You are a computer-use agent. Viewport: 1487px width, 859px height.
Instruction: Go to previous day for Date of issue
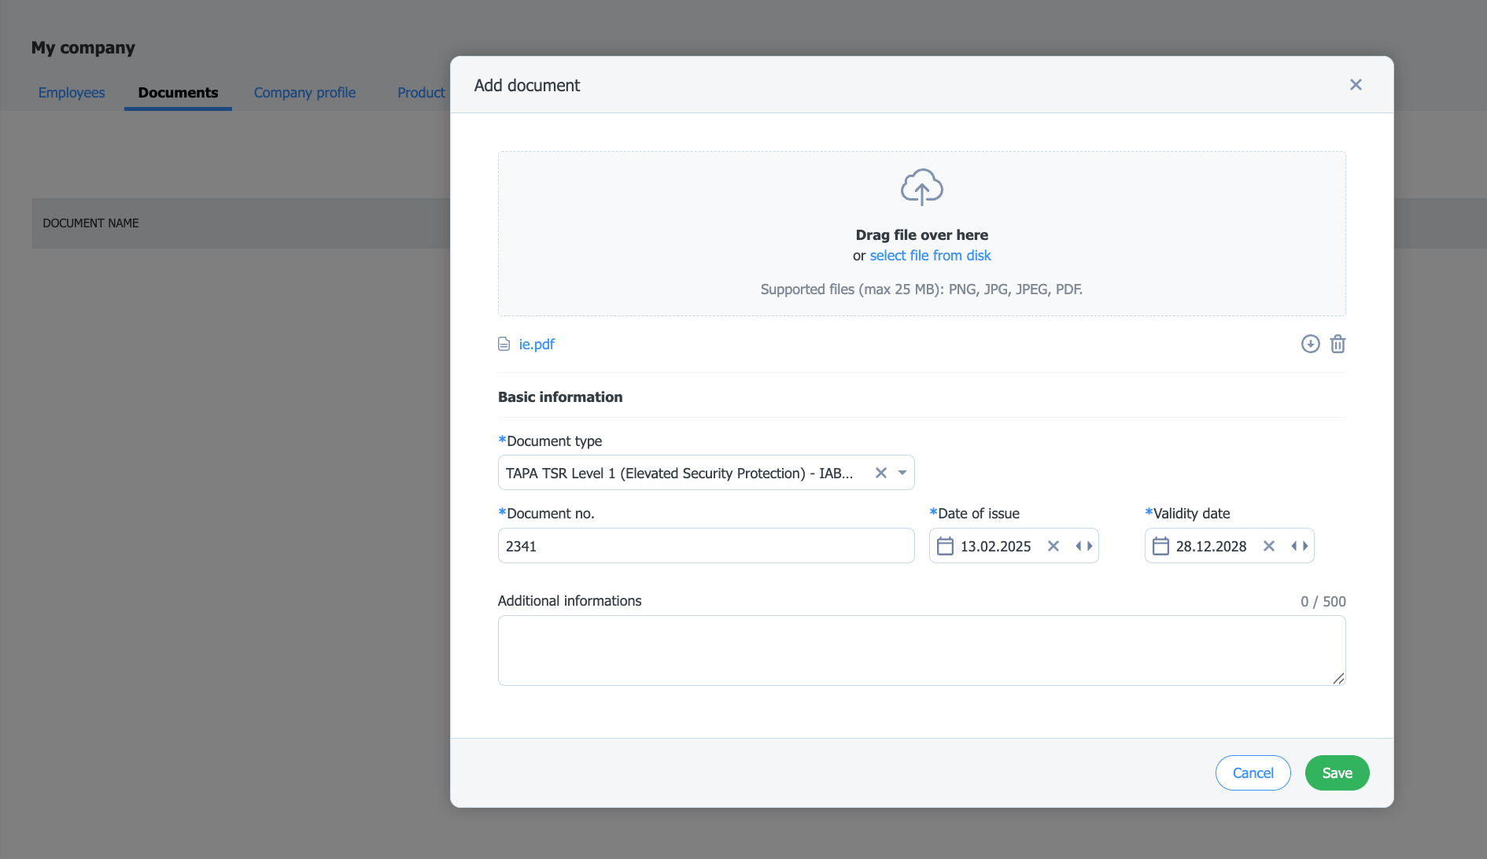click(1079, 546)
